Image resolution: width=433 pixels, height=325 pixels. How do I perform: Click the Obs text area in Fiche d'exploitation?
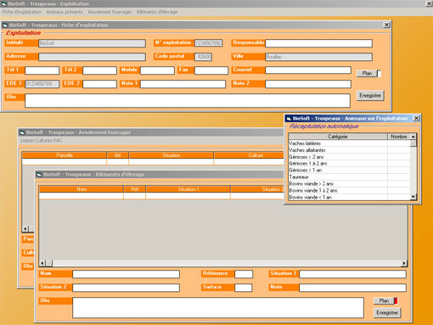pos(188,101)
